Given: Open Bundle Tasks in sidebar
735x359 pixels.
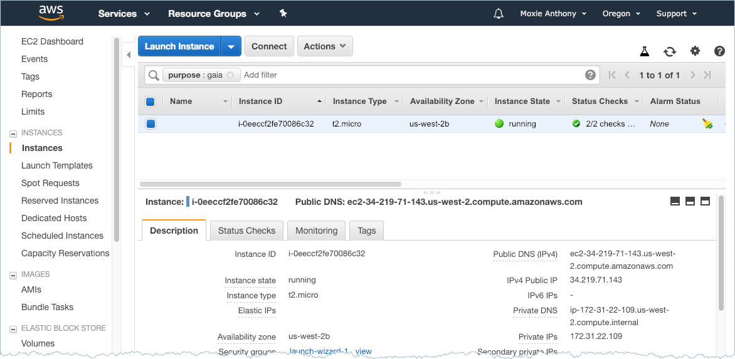Looking at the screenshot, I should [x=47, y=308].
